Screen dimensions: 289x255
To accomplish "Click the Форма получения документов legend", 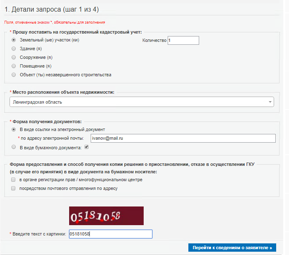I will click(x=47, y=121).
